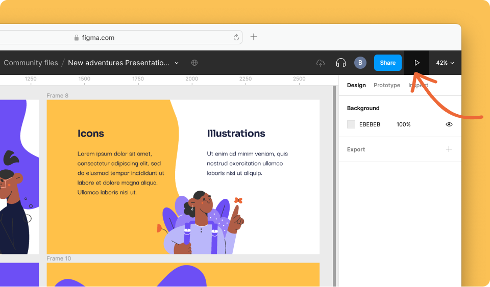Click the canvas vertical scrollbar
Image resolution: width=490 pixels, height=287 pixels.
point(334,186)
